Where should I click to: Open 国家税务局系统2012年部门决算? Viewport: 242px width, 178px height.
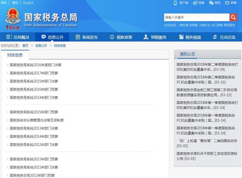click(x=34, y=144)
